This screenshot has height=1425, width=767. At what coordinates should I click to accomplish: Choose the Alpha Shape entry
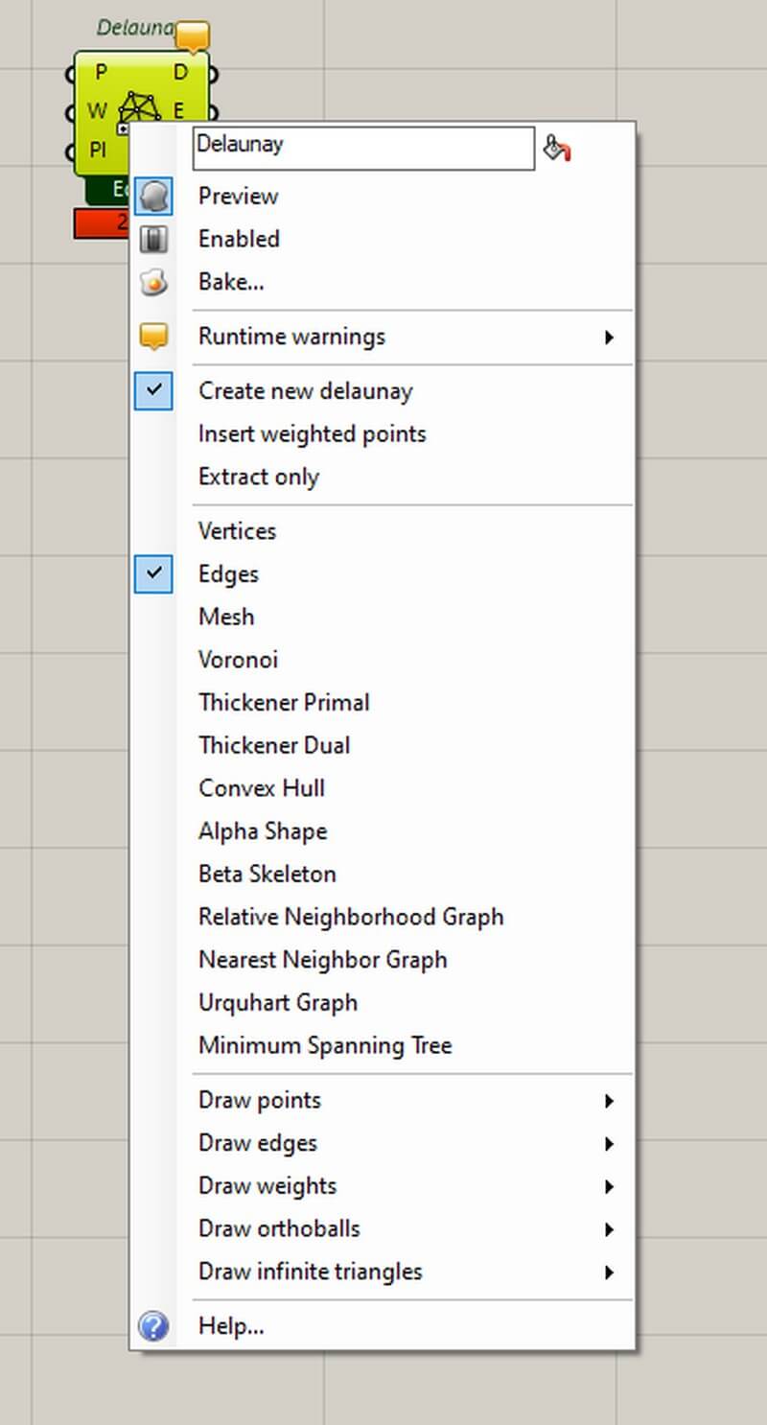(263, 831)
